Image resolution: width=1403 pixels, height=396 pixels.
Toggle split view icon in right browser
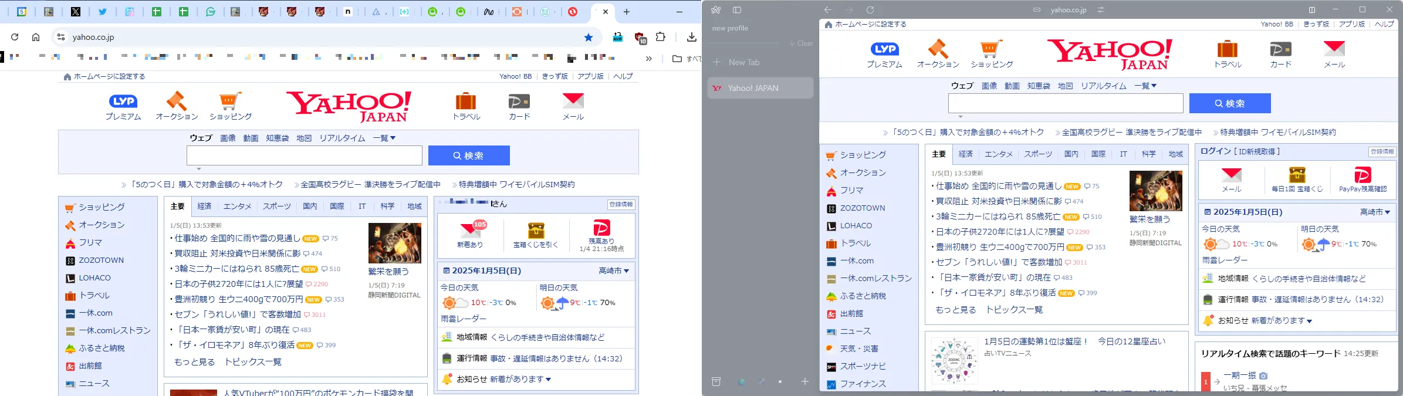click(1312, 10)
